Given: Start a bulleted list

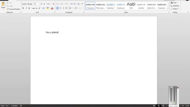Looking at the screenshot, I should pos(58,4).
